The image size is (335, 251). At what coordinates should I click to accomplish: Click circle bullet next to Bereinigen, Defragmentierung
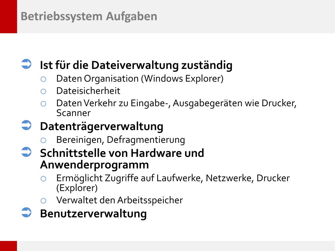(x=44, y=140)
